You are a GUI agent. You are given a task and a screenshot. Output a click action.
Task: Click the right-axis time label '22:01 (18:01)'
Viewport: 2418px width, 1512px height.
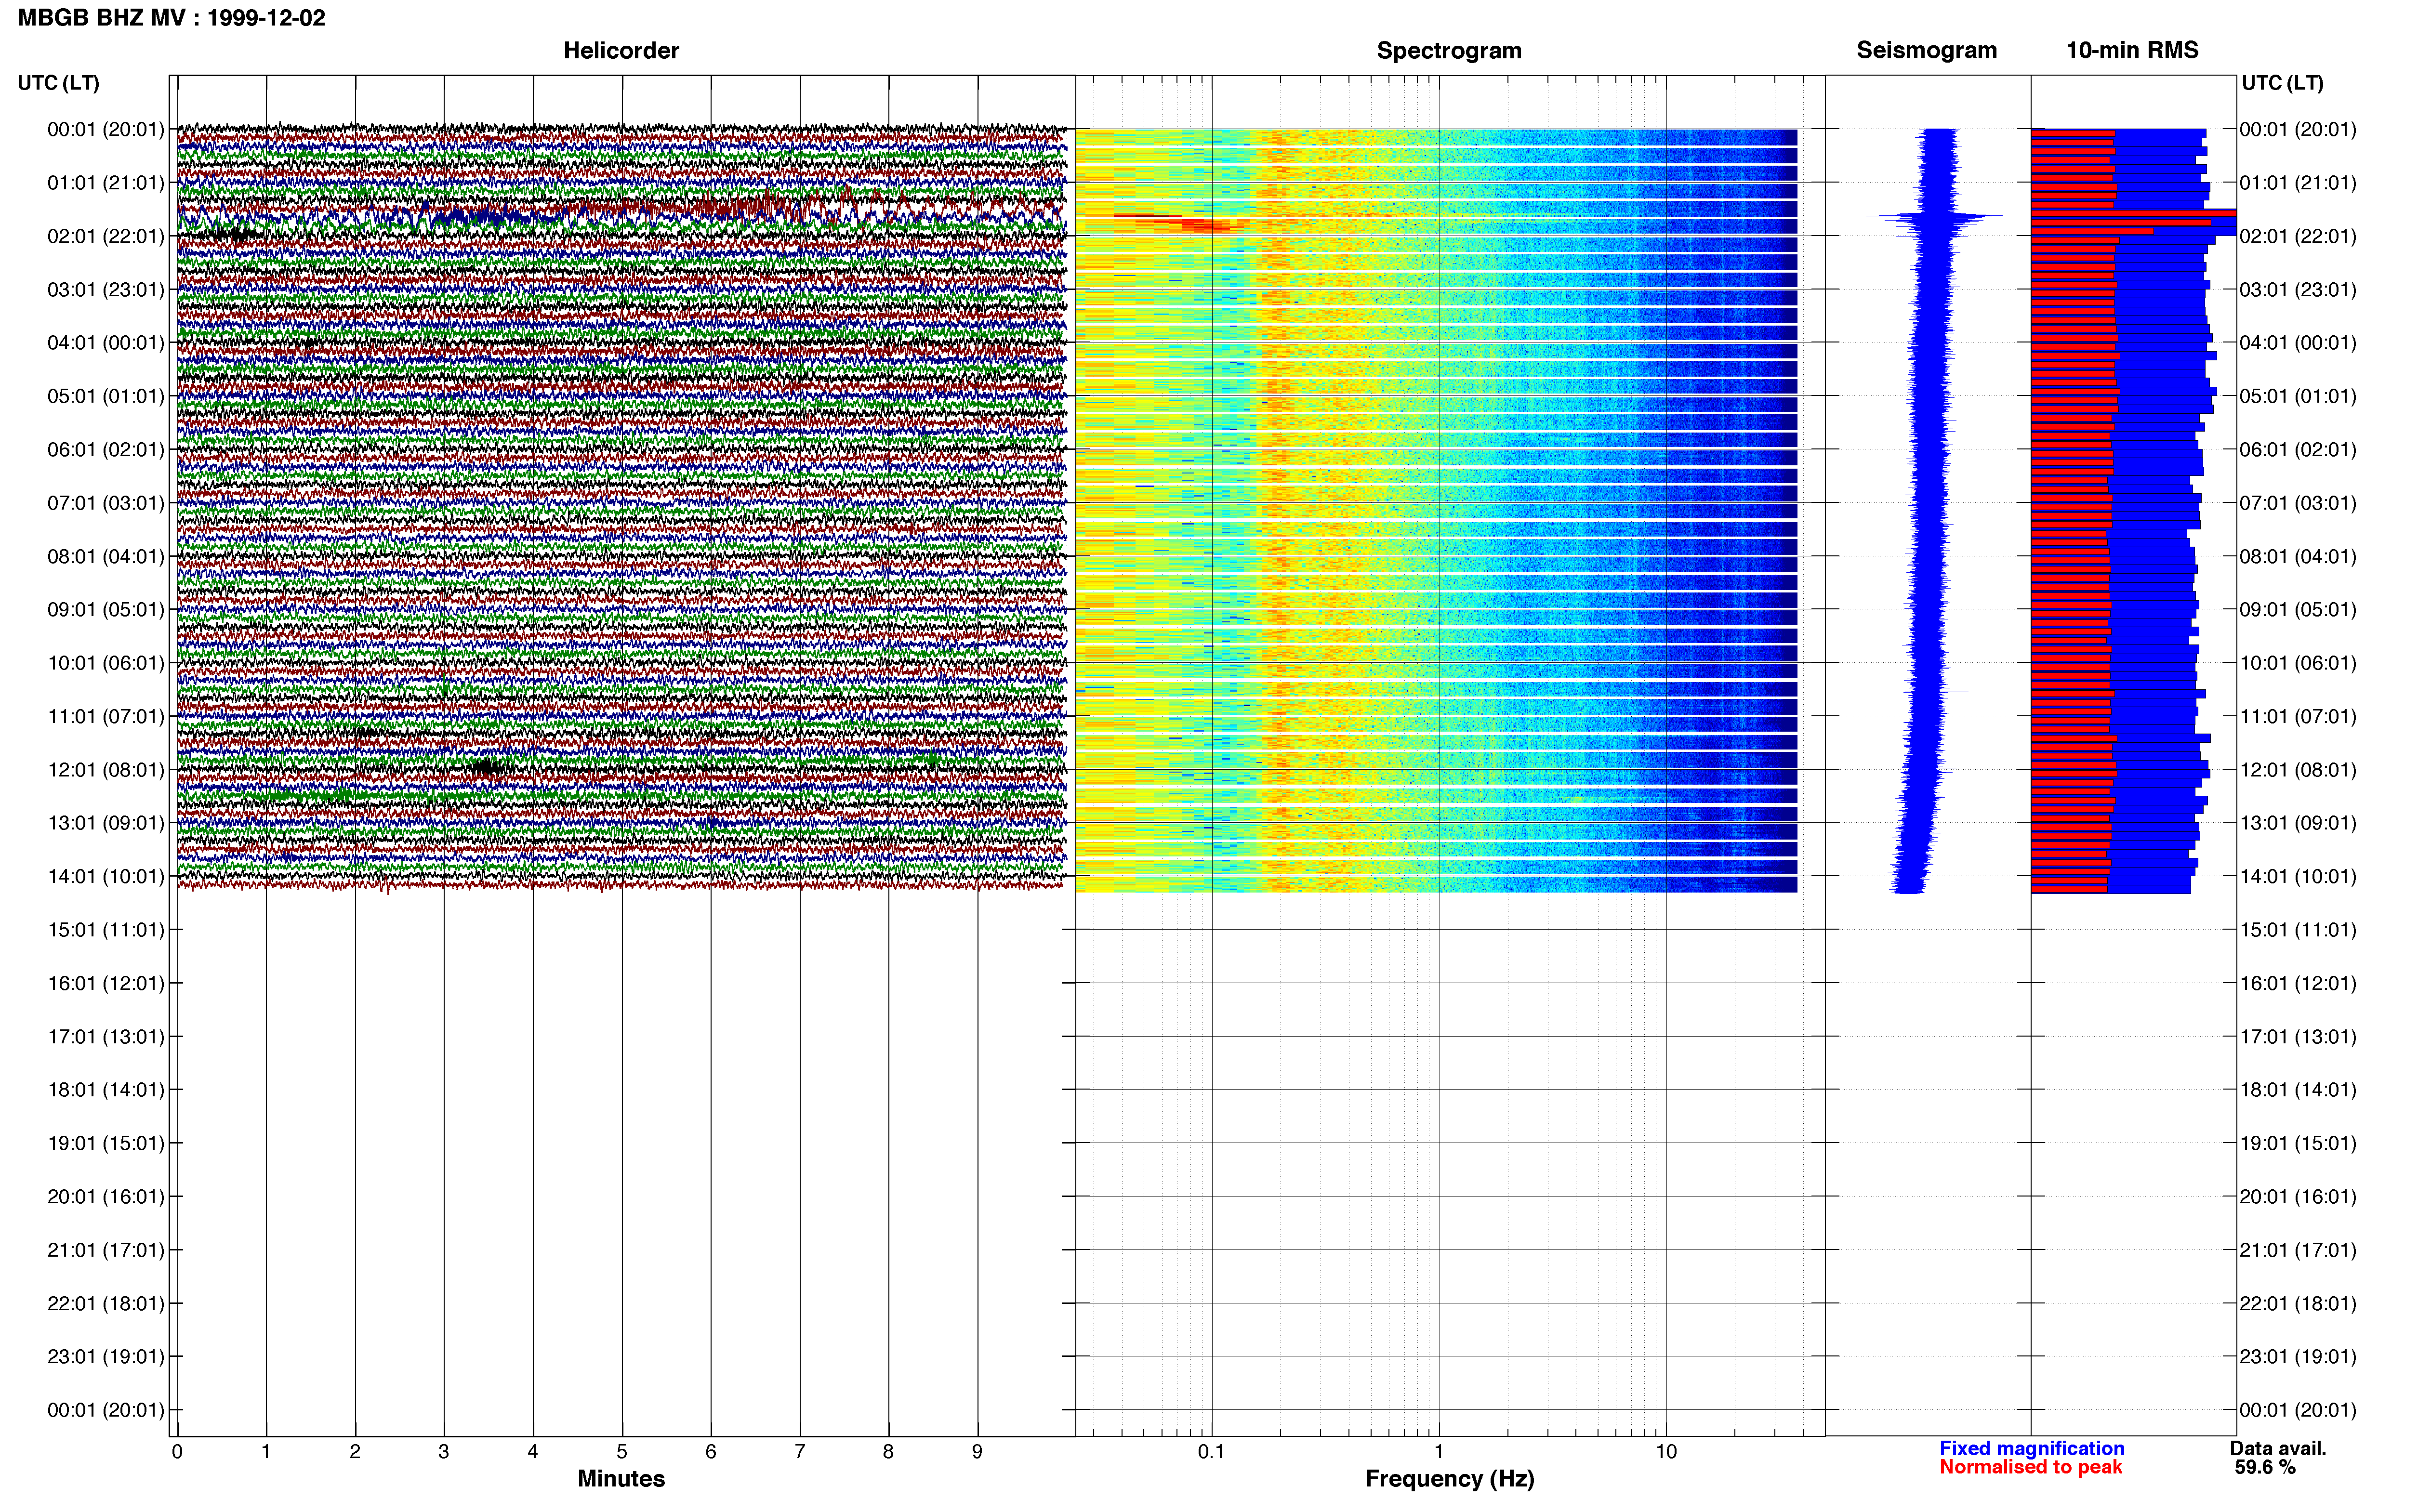(x=2298, y=1303)
